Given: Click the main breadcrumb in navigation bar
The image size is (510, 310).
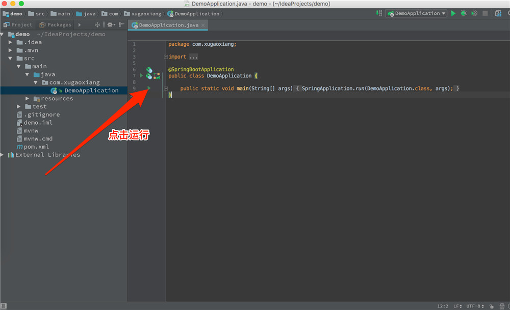Looking at the screenshot, I should click(61, 14).
